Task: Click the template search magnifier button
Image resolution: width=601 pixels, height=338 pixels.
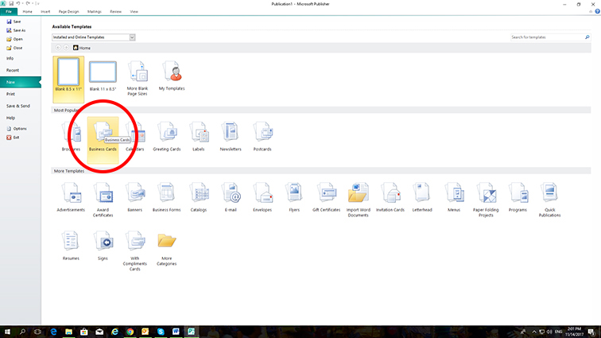Action: pos(587,37)
